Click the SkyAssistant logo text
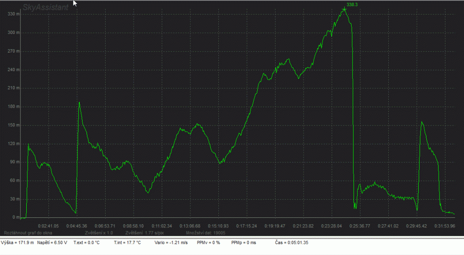Image resolution: width=464 pixels, height=255 pixels. pos(45,7)
